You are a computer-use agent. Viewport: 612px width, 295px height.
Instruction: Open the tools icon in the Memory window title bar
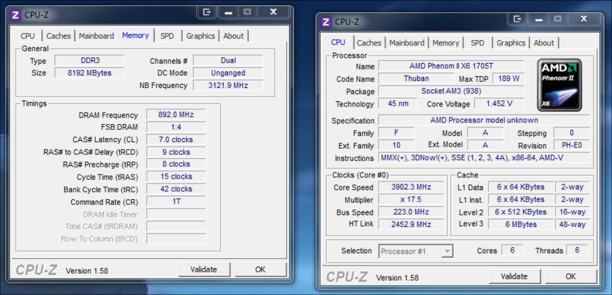[x=207, y=12]
